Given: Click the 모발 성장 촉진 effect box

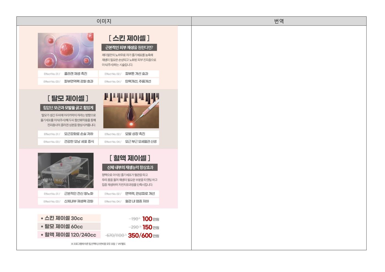Looking at the screenshot, I should (x=129, y=134).
